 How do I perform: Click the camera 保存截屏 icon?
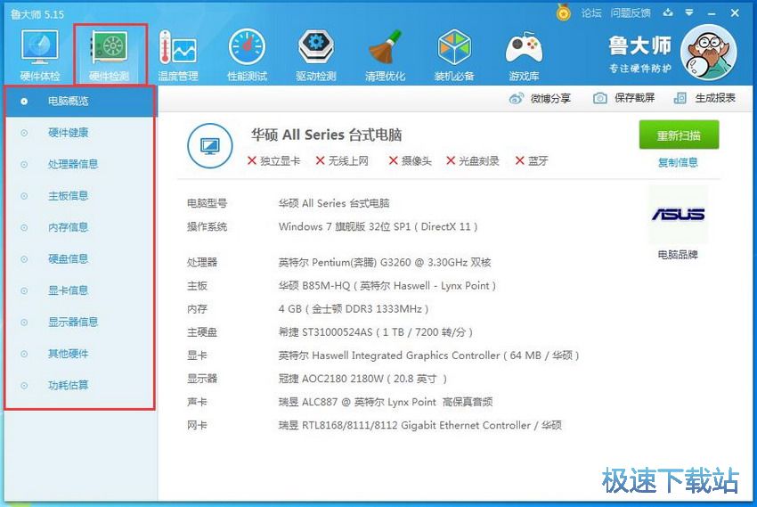point(599,98)
